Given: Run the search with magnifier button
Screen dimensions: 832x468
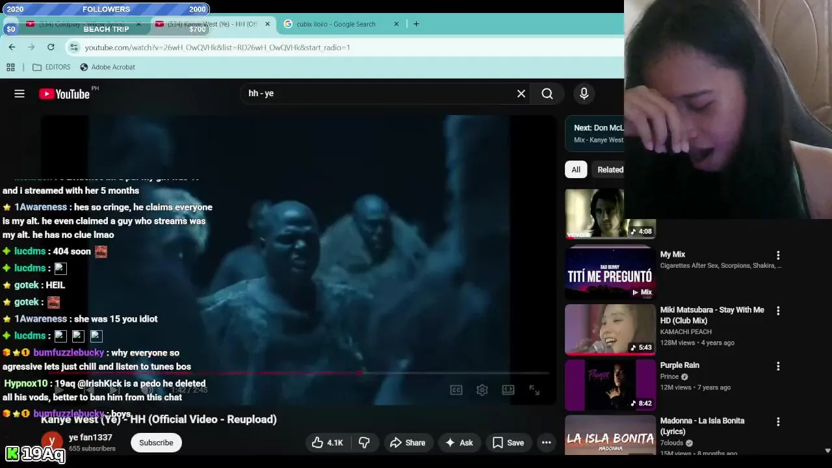Looking at the screenshot, I should click(x=547, y=94).
